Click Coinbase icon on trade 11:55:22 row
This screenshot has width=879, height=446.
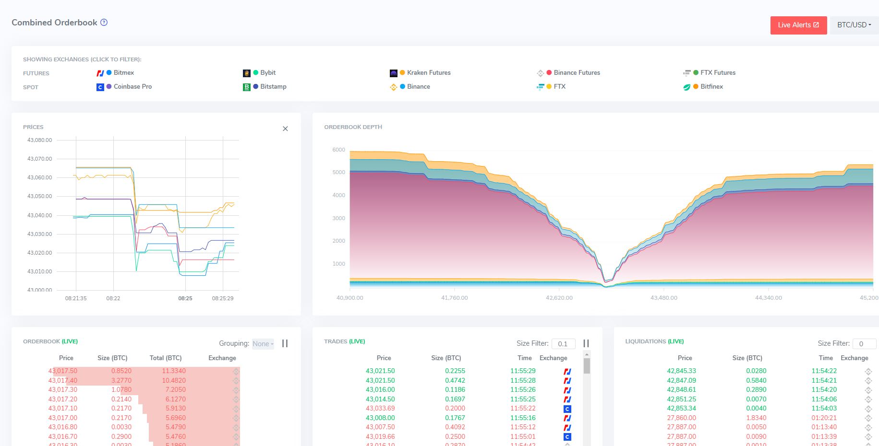tap(567, 409)
